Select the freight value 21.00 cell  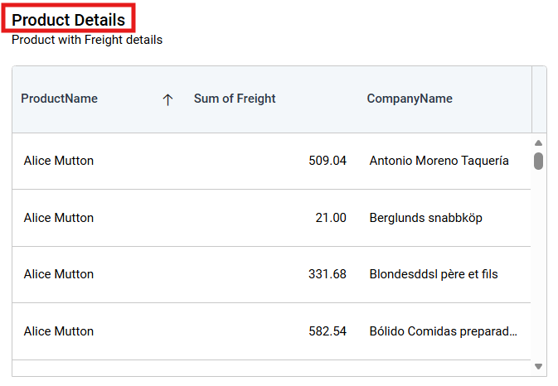(x=331, y=218)
